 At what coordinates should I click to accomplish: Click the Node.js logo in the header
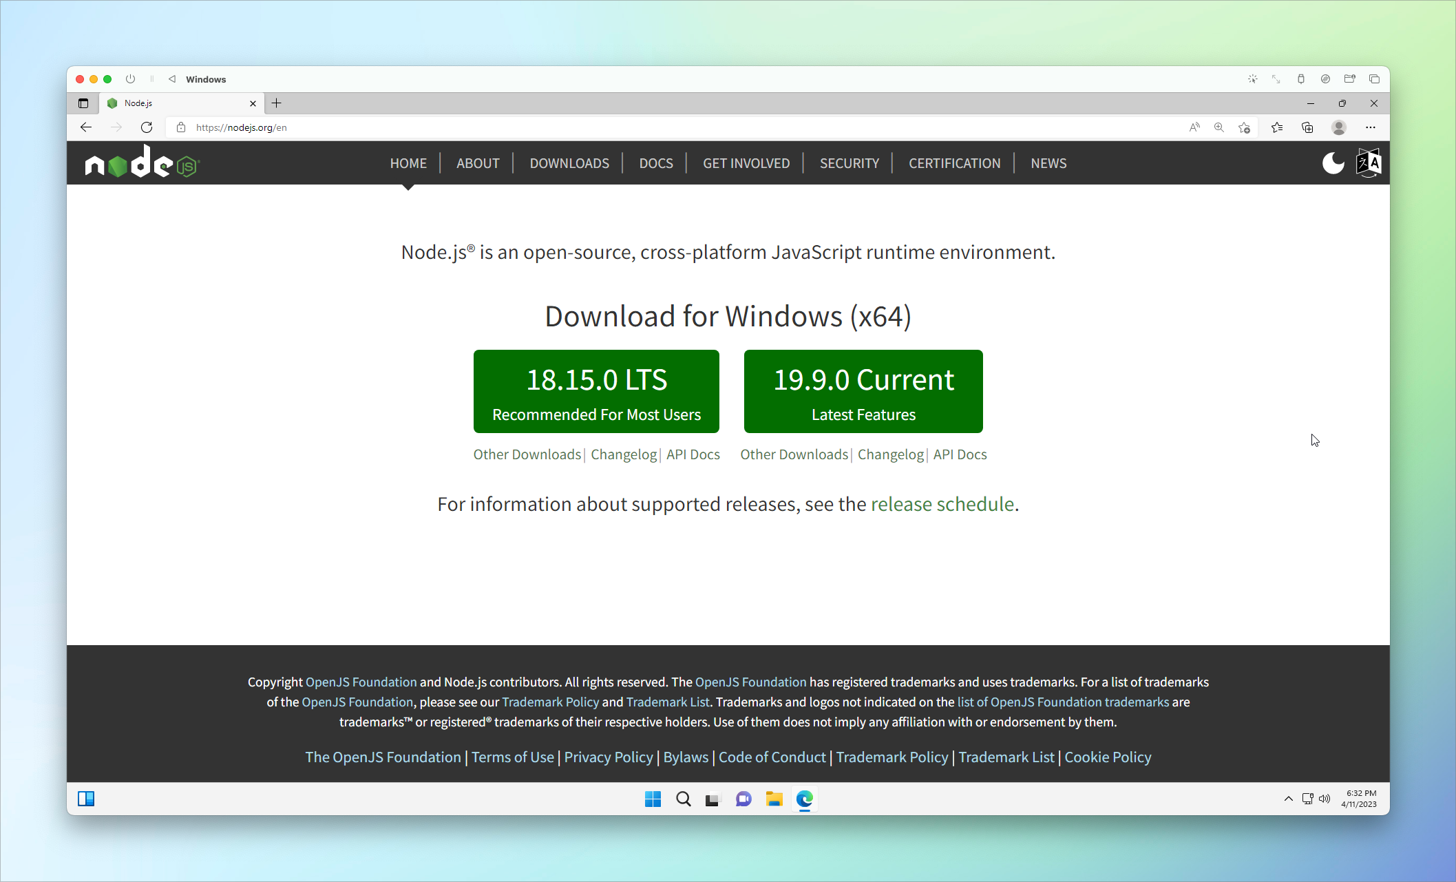click(x=141, y=162)
